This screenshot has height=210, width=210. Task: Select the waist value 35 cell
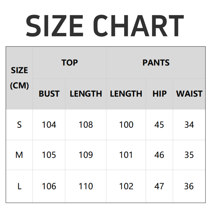[x=189, y=155]
